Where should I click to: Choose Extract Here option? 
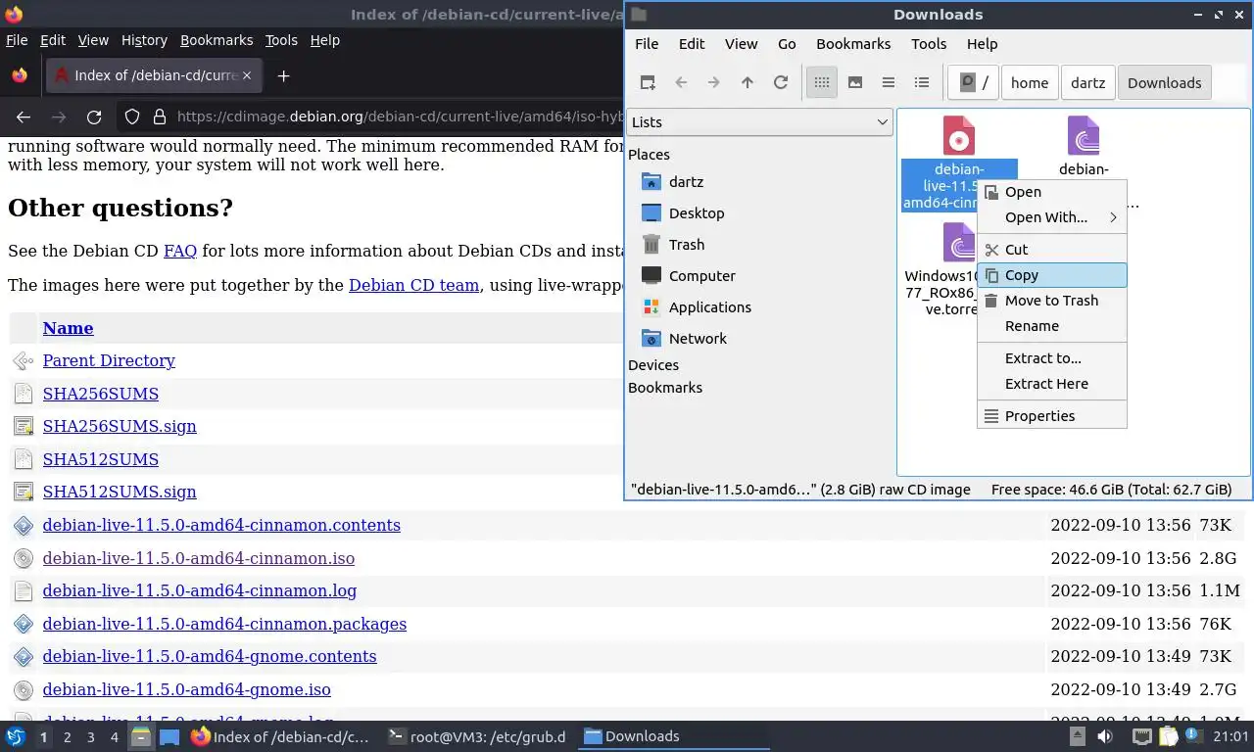tap(1052, 384)
